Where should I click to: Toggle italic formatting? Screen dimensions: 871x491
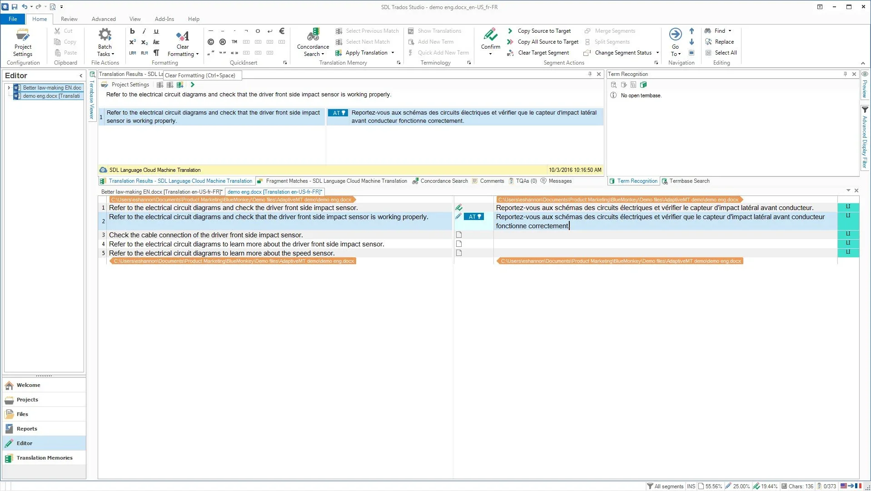(144, 31)
